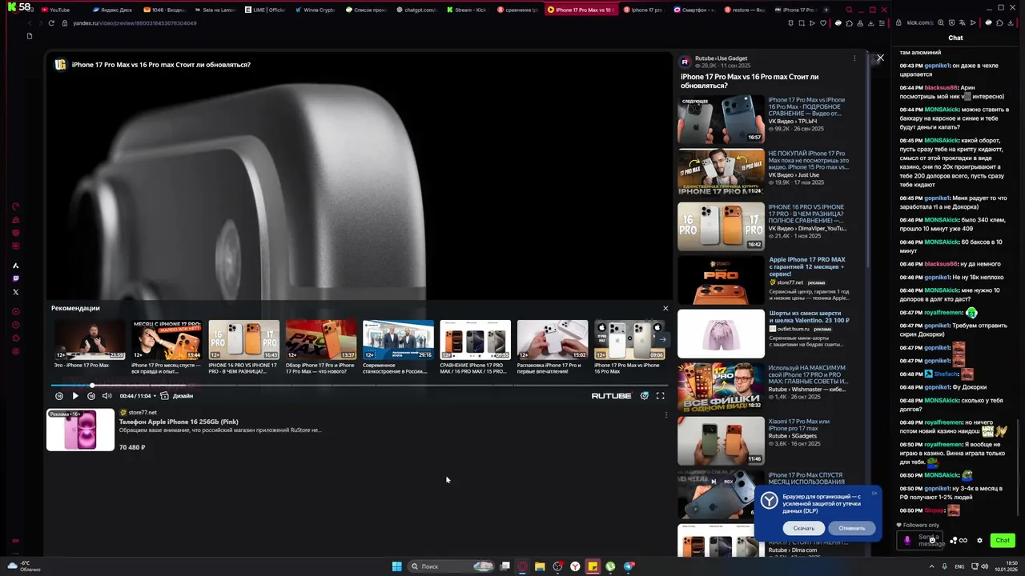Switch to the Stream - Kick tab
This screenshot has width=1025, height=576.
[x=467, y=10]
